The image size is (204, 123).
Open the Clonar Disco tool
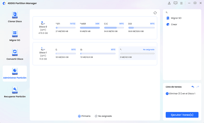click(15, 17)
